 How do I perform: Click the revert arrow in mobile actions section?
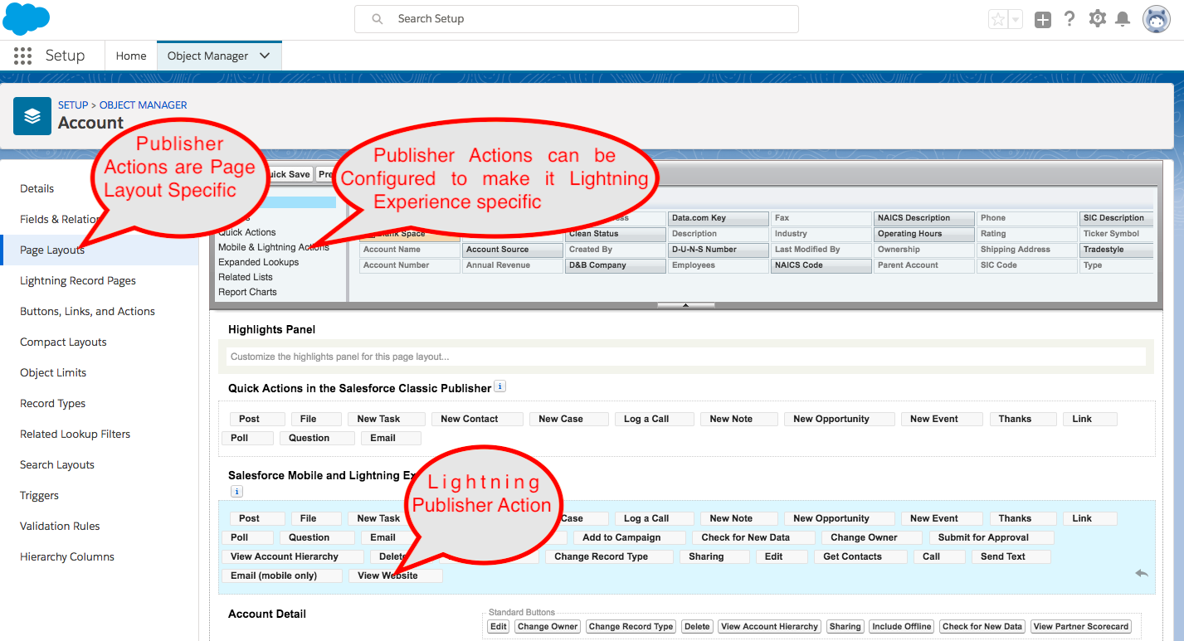[1142, 573]
